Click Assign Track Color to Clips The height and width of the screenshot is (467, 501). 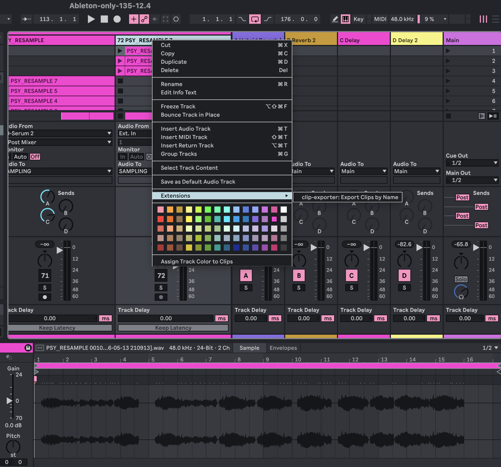[x=222, y=261]
